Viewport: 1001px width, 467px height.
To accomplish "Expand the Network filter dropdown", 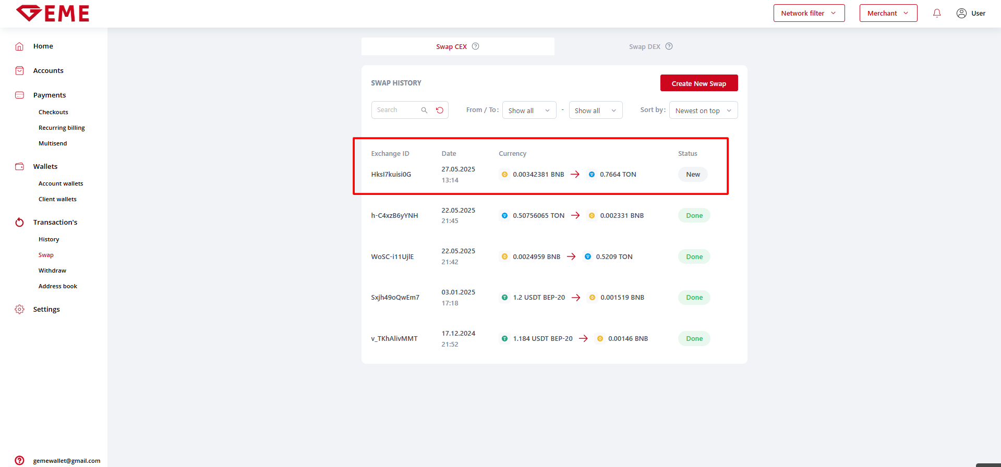I will click(809, 14).
